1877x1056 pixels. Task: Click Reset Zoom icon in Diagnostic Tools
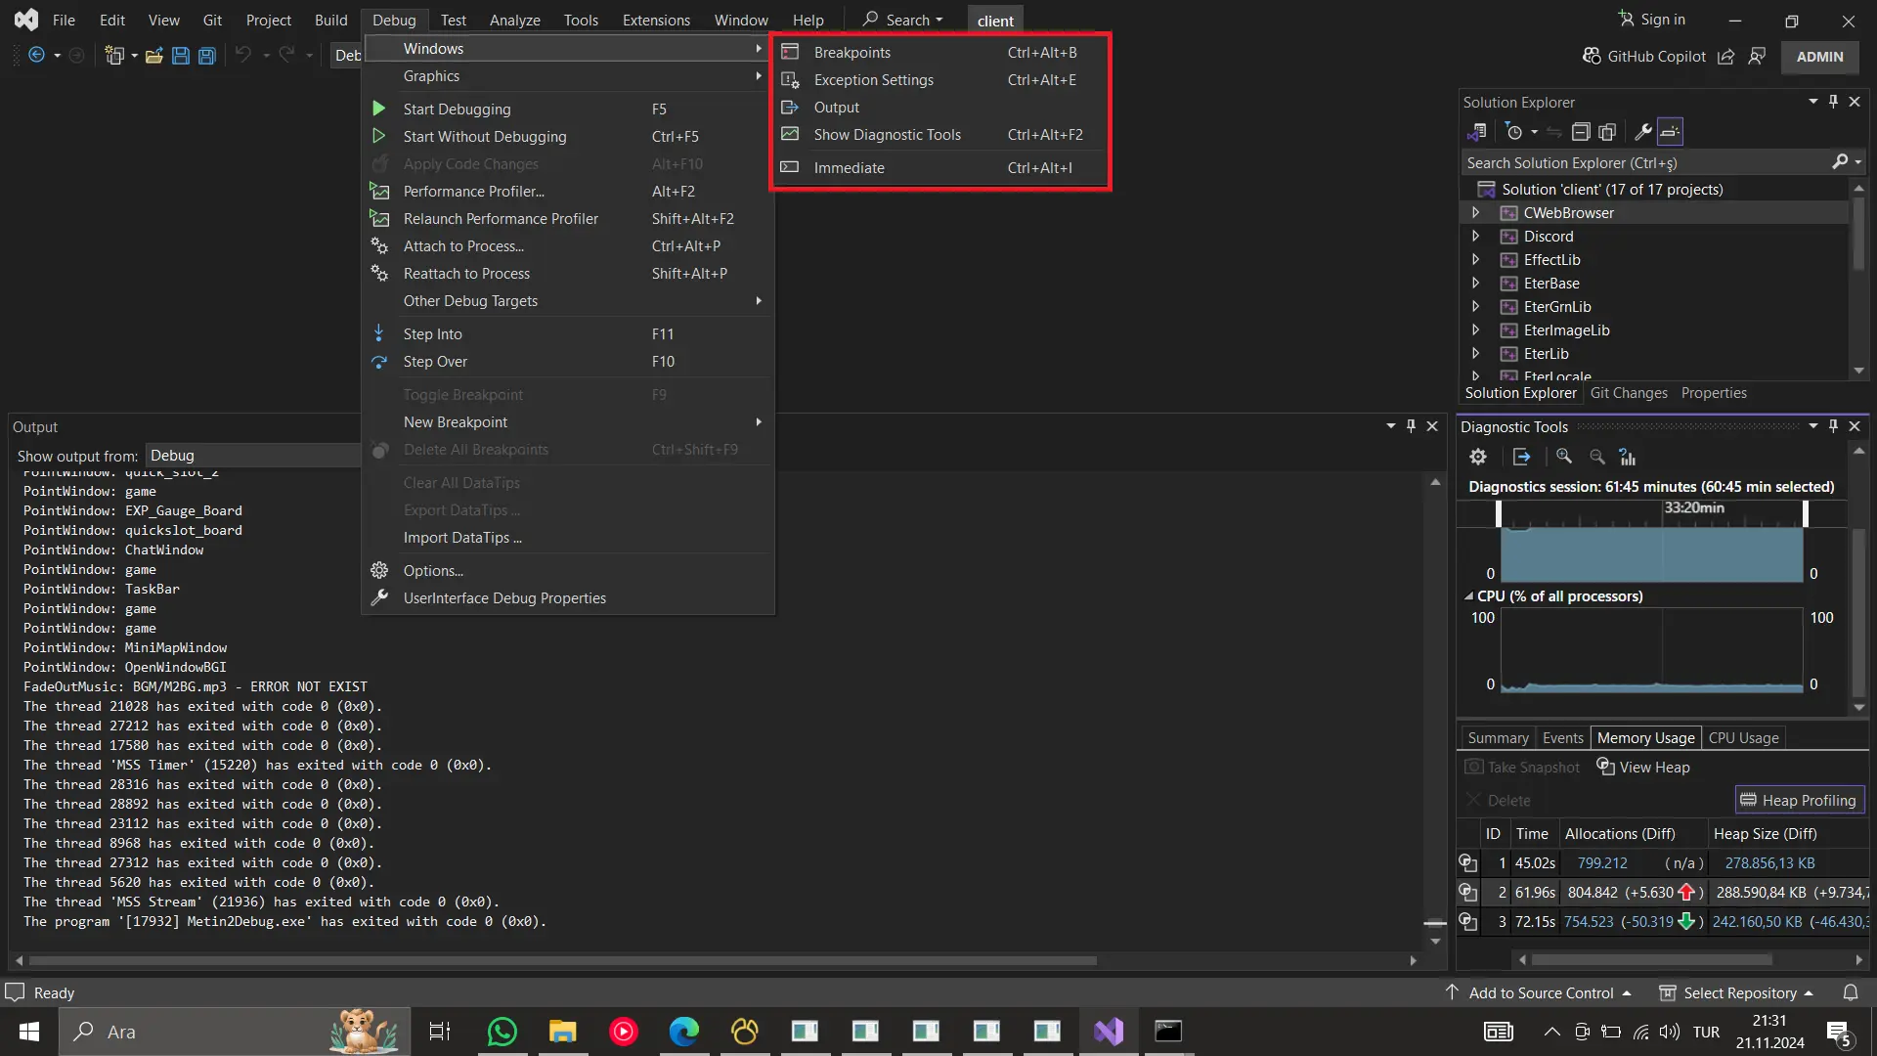(x=1628, y=457)
